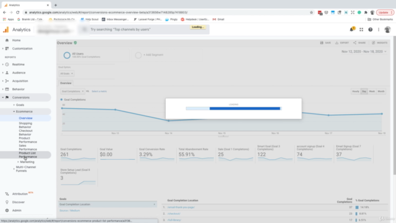The width and height of the screenshot is (396, 223).
Task: Select Ecommerce Overview report
Action: click(25, 118)
